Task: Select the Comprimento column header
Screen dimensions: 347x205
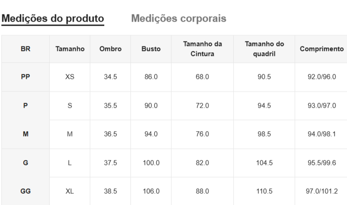Action: click(321, 49)
